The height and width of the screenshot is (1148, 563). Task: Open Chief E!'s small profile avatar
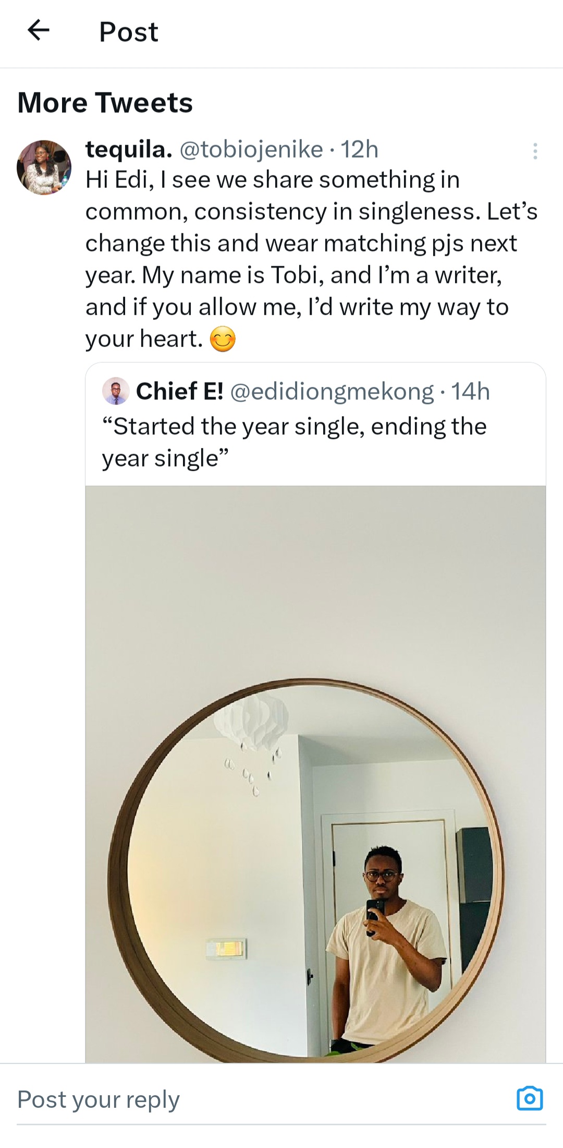click(116, 391)
